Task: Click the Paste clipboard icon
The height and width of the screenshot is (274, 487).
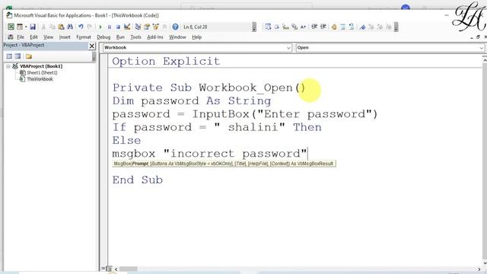Action: (61, 27)
